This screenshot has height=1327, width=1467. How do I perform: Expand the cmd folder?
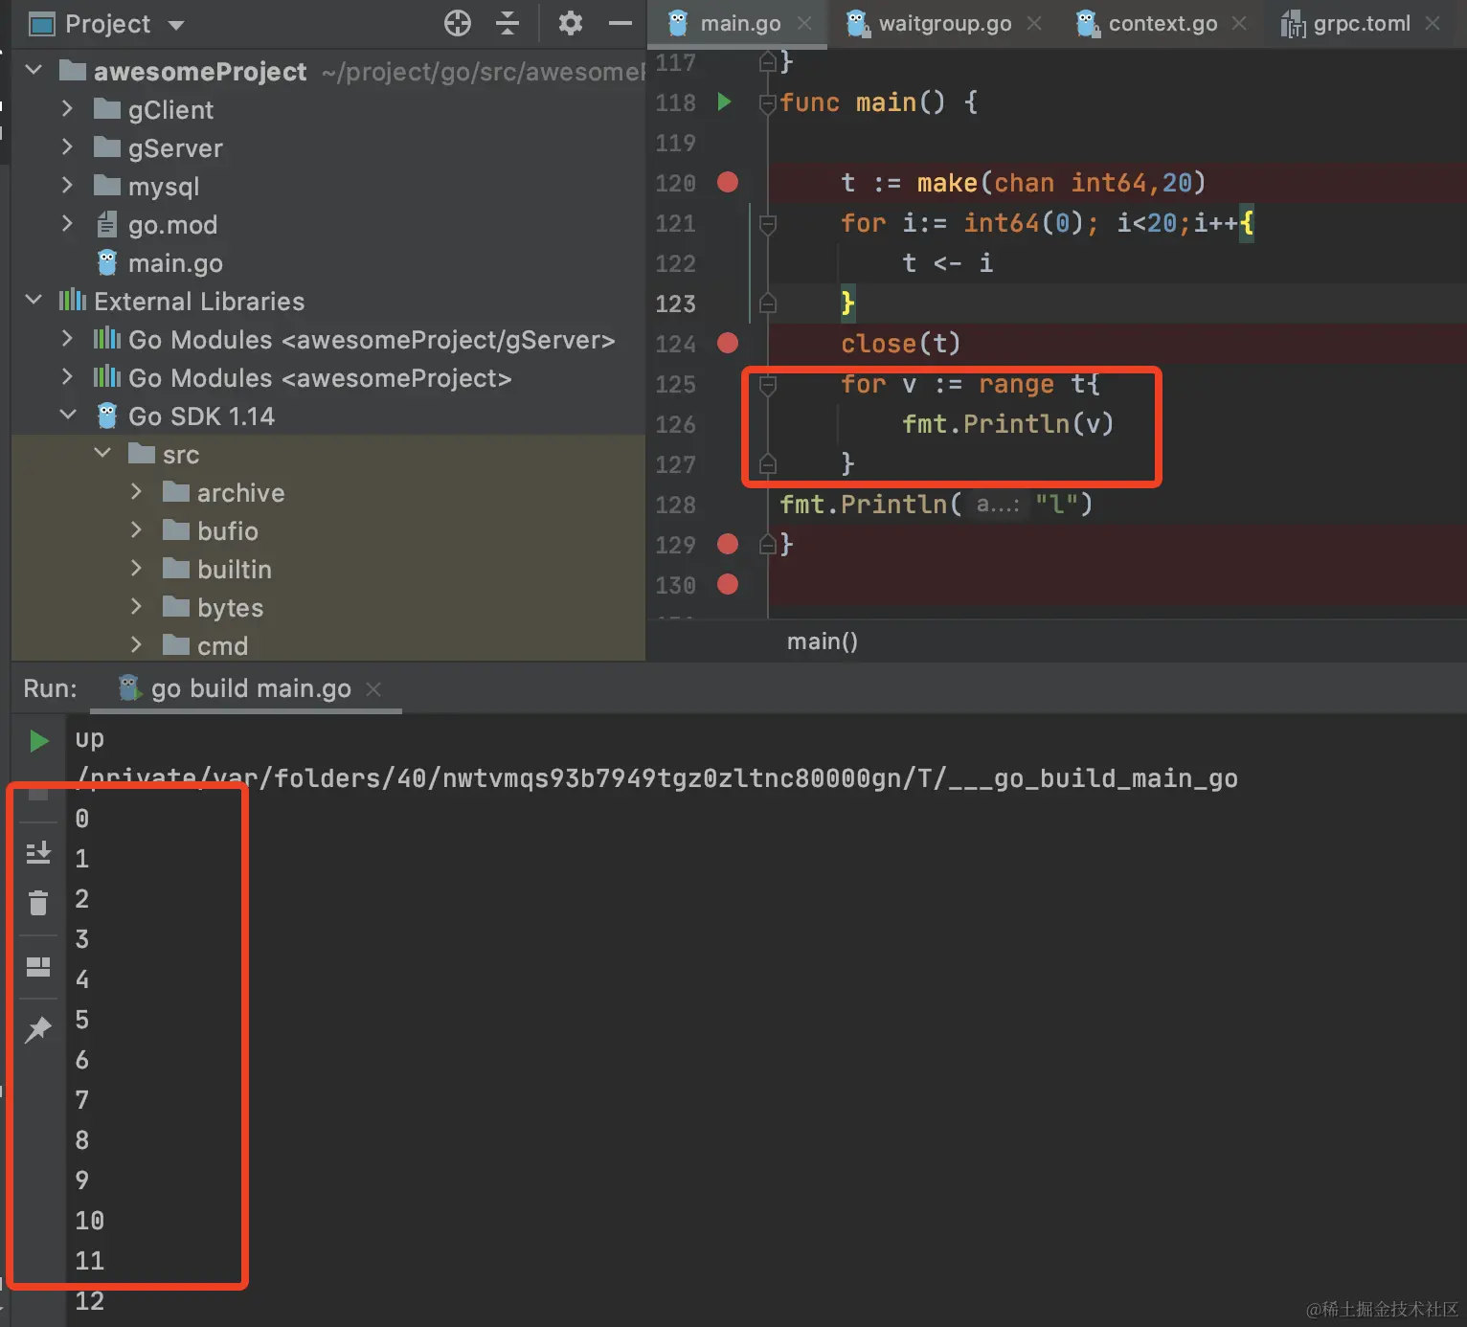coord(136,645)
